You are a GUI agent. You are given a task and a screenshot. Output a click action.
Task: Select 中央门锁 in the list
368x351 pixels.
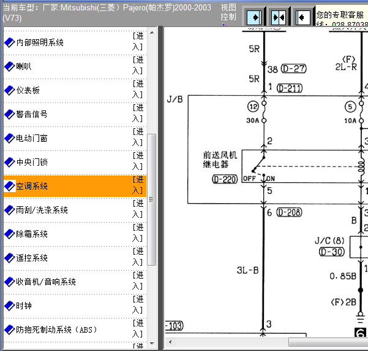click(x=32, y=163)
